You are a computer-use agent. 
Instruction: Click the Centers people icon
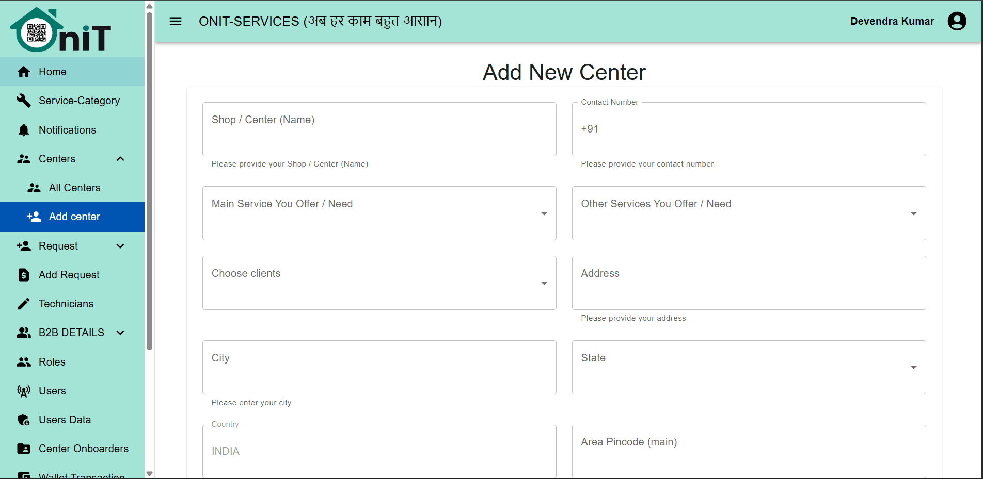pyautogui.click(x=24, y=159)
